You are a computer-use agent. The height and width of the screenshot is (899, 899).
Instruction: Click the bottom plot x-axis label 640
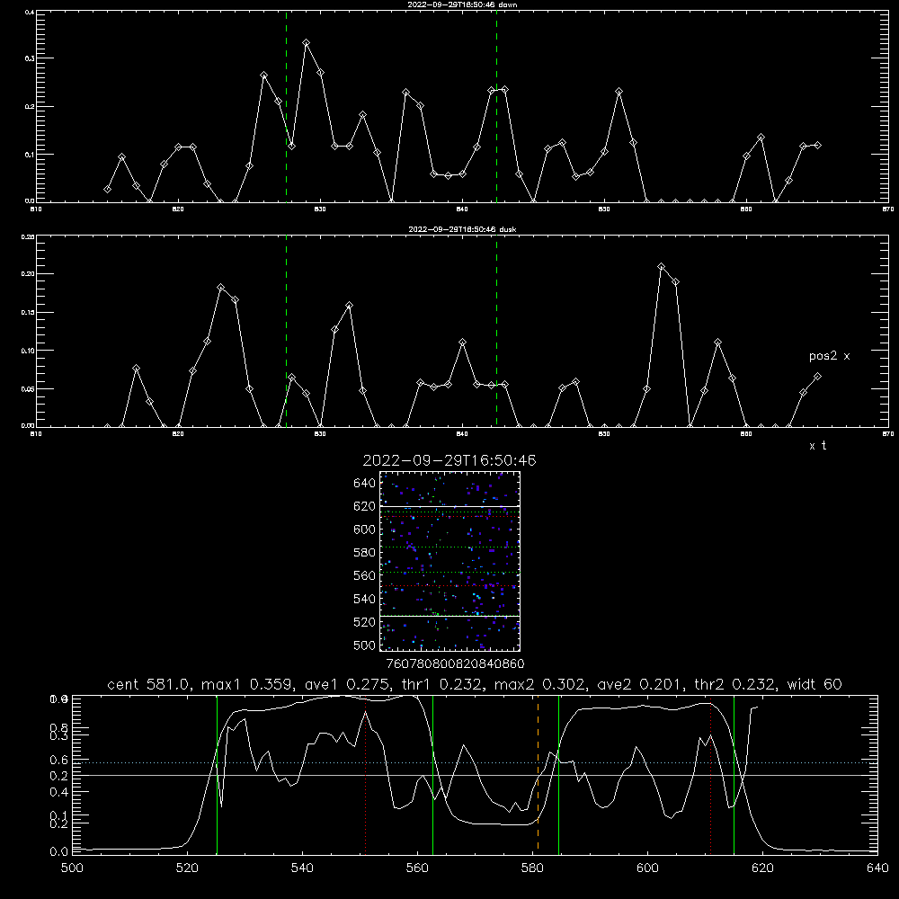tap(877, 868)
